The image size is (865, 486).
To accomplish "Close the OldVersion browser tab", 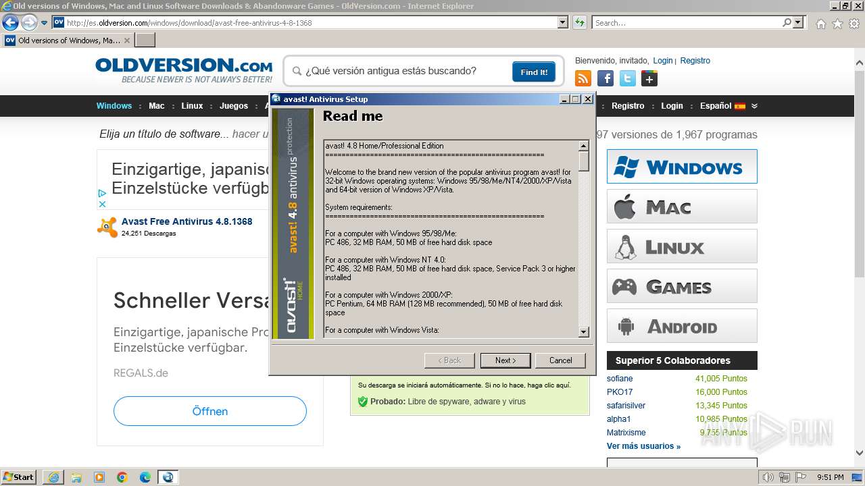I will pyautogui.click(x=126, y=40).
